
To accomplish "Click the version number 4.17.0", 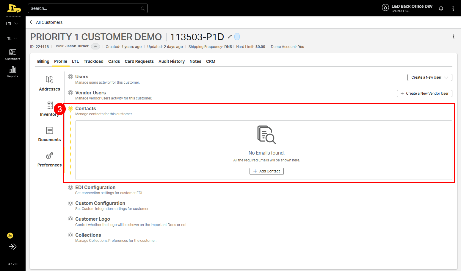I will click(13, 264).
